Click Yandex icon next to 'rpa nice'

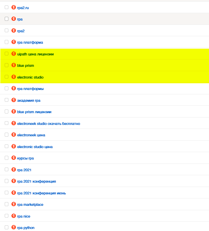pyautogui.click(x=13, y=216)
